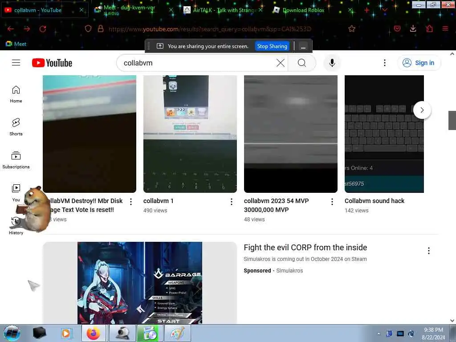
Task: Open options for Mbr Disk short
Action: tap(131, 202)
